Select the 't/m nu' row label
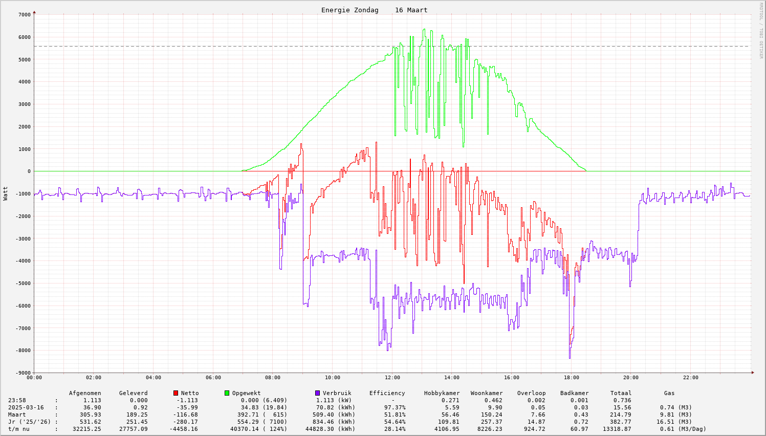 19,429
